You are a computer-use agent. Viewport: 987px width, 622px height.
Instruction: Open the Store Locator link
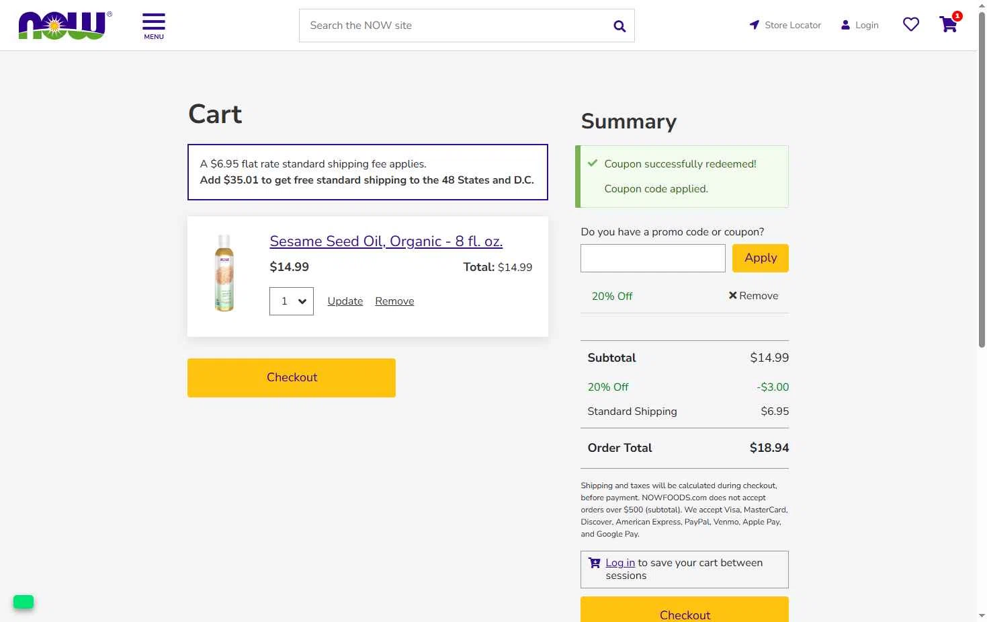[x=785, y=25]
